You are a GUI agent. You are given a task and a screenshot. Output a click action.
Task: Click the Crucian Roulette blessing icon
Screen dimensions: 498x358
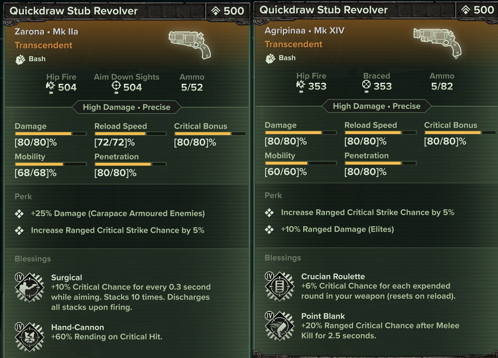(x=280, y=286)
